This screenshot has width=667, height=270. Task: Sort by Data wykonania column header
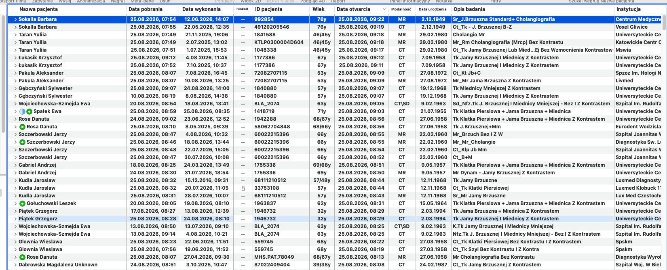tap(201, 9)
